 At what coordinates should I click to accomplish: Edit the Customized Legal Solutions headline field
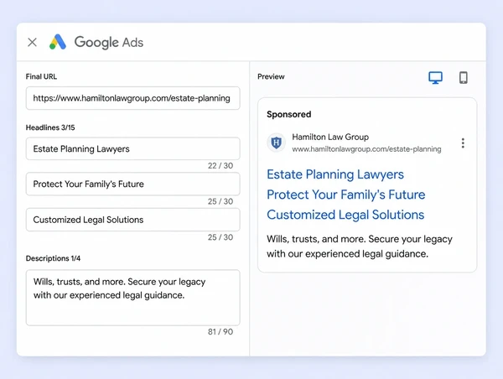pos(132,220)
